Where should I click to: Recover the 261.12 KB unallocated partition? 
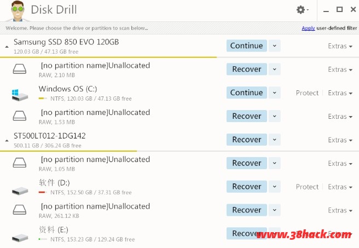(247, 210)
